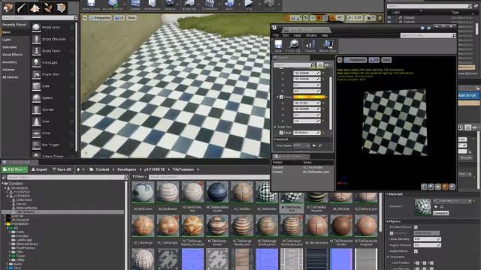Viewport: 481px width, 270px height.
Task: Click the Play toolbar icon
Action: tap(249, 5)
